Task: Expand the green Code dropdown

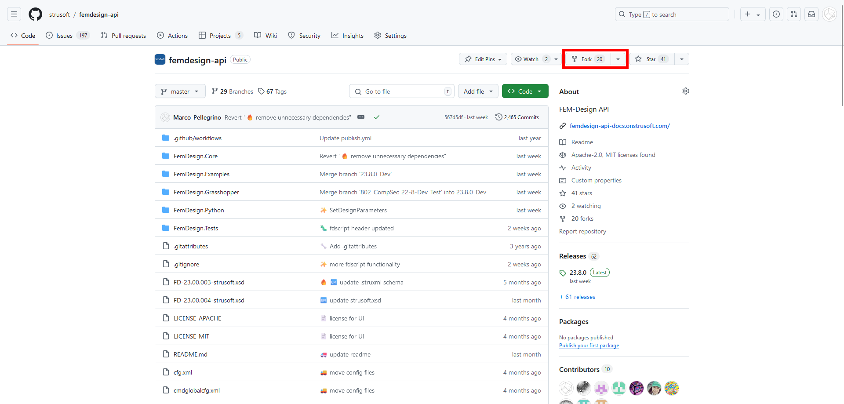Action: click(525, 91)
